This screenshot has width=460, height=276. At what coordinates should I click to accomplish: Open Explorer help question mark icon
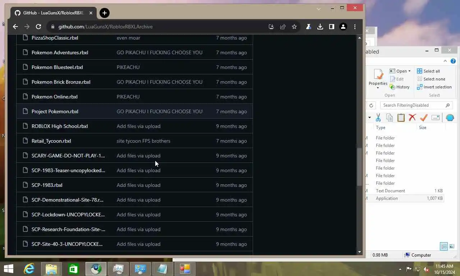tap(453, 61)
